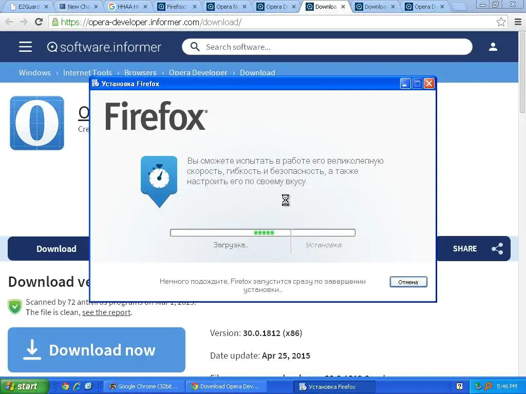Click the Установка label in the installer
The height and width of the screenshot is (394, 526).
[x=324, y=245]
